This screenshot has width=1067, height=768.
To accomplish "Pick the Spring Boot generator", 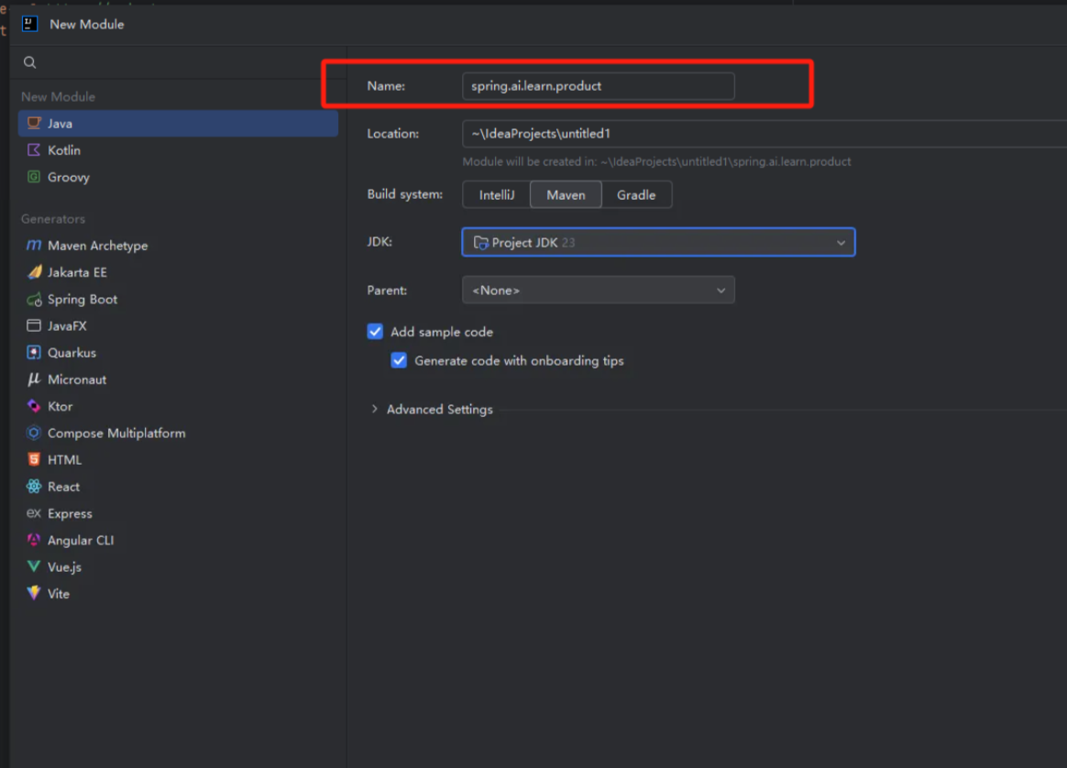I will tap(178, 300).
